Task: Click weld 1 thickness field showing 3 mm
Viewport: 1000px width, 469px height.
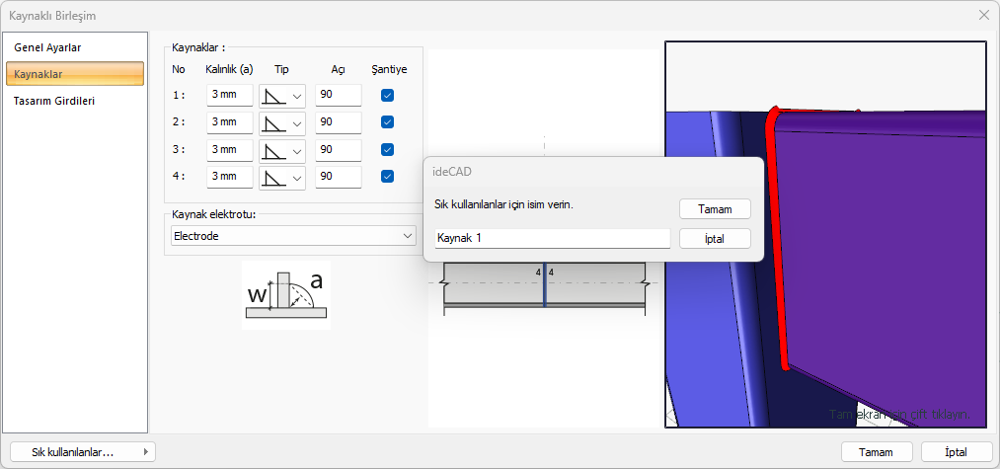Action: pos(230,96)
